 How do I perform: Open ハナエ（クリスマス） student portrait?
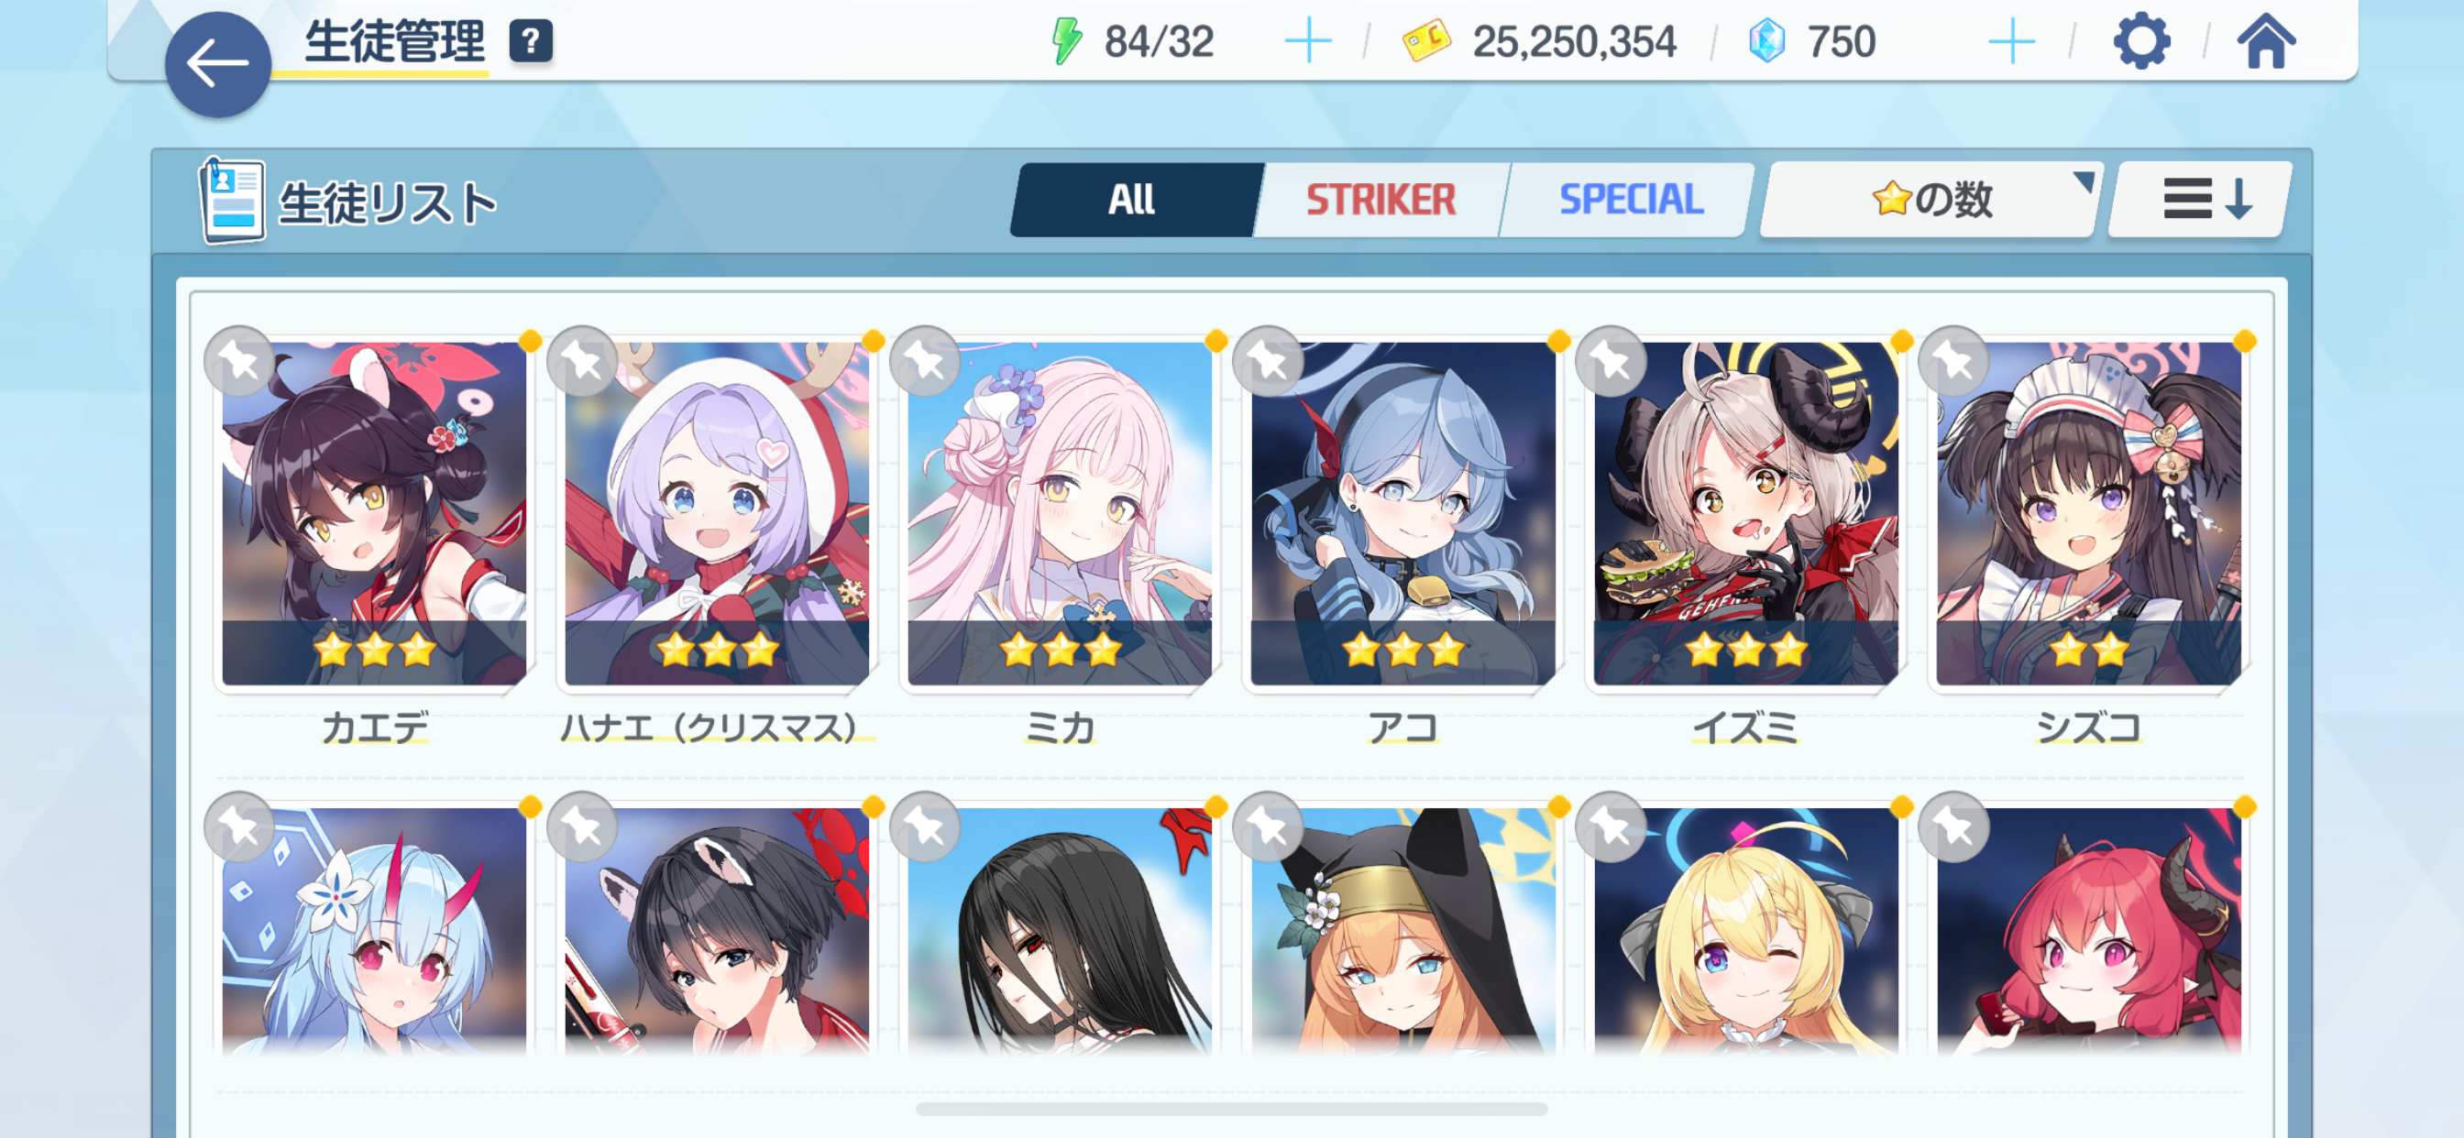[x=717, y=512]
